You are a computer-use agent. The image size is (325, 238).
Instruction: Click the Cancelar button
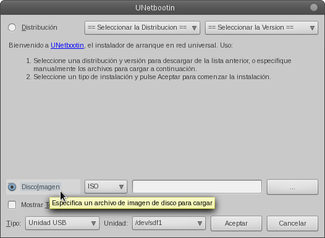tap(292, 223)
